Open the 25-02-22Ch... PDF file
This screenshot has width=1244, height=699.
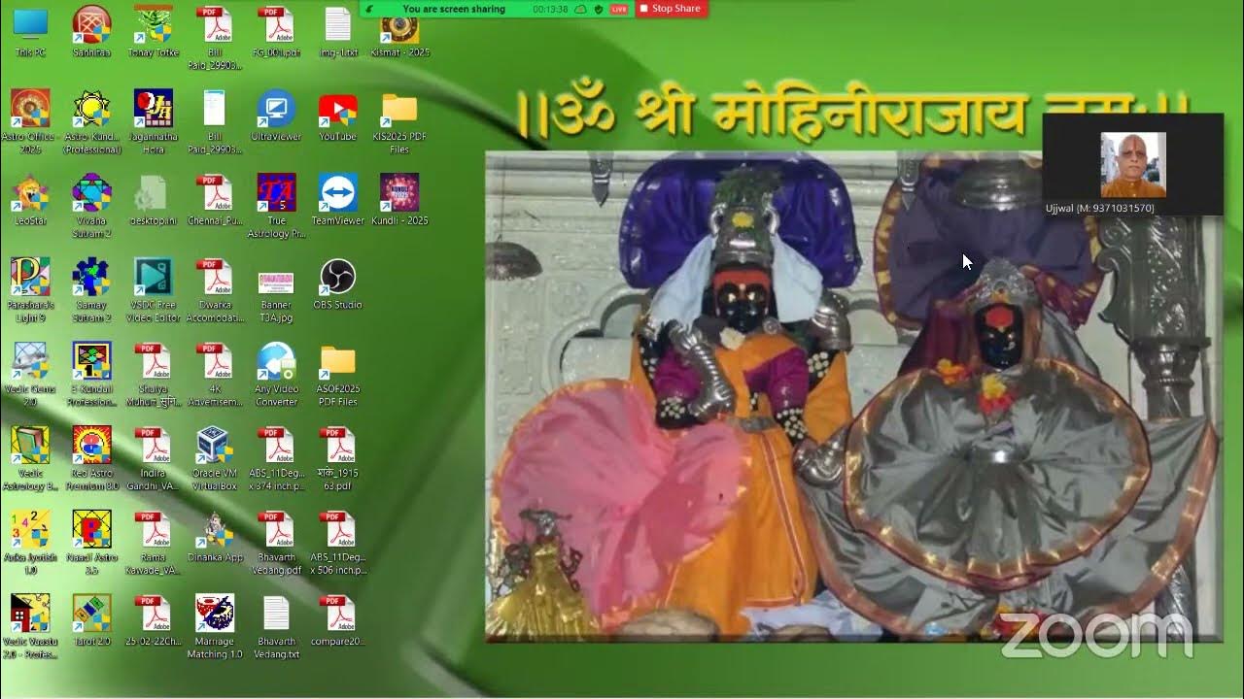[x=154, y=621]
